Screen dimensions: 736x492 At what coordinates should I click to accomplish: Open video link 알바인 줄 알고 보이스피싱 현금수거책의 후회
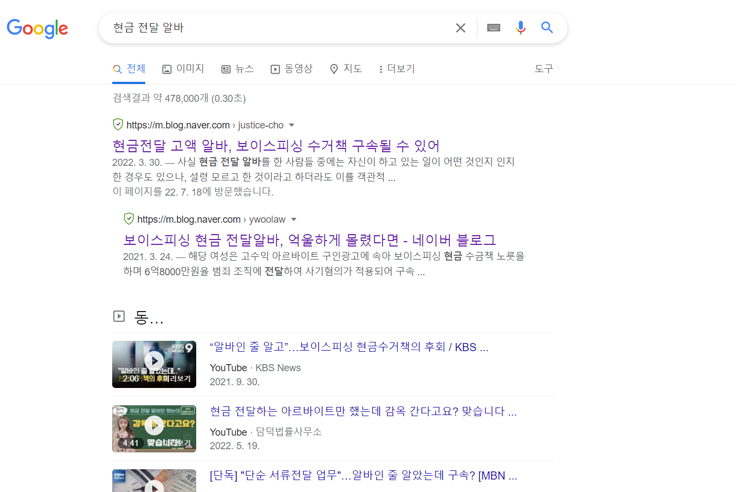coord(349,347)
